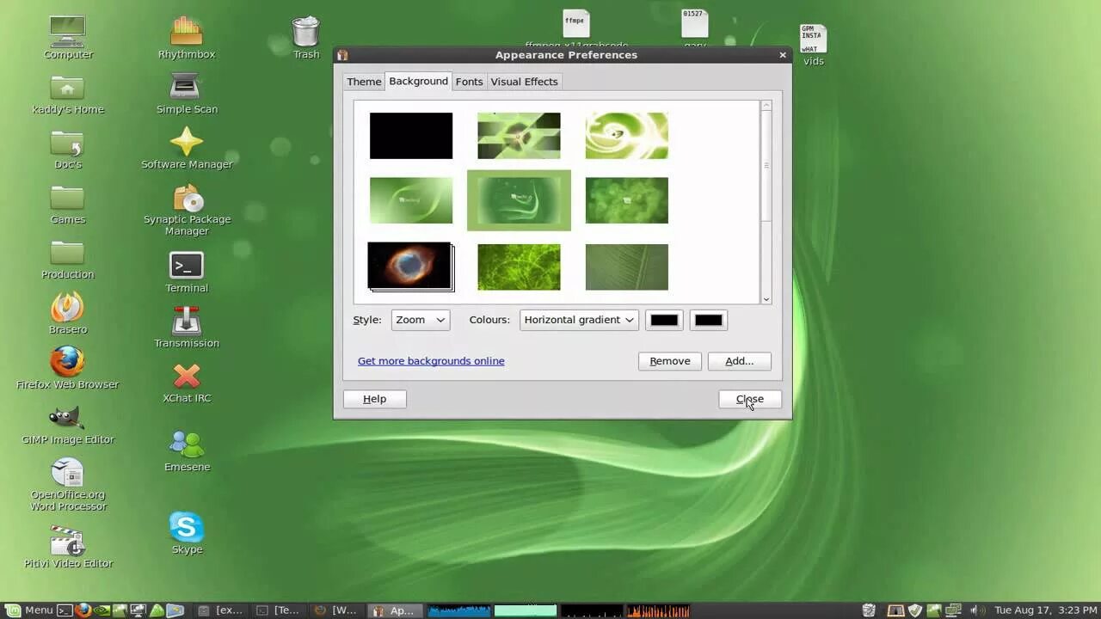Switch to the [Te... terminal taskbar window
The height and width of the screenshot is (619, 1101).
[279, 610]
